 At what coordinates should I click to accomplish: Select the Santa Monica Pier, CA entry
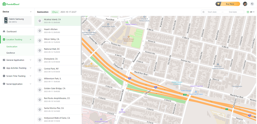coord(58,109)
